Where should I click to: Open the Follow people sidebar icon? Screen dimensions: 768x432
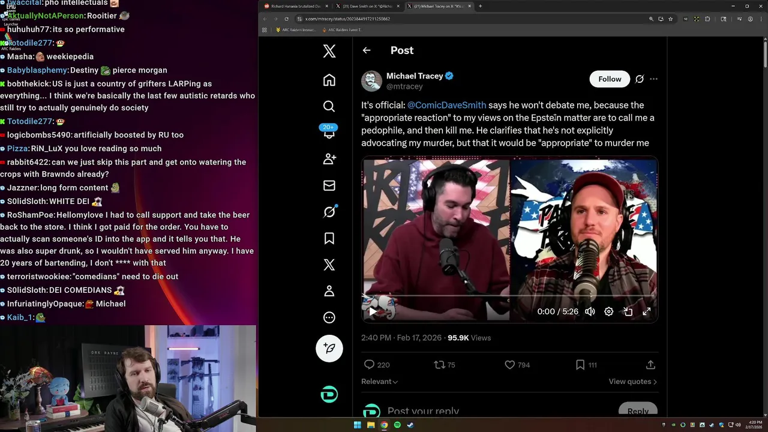[x=329, y=159]
